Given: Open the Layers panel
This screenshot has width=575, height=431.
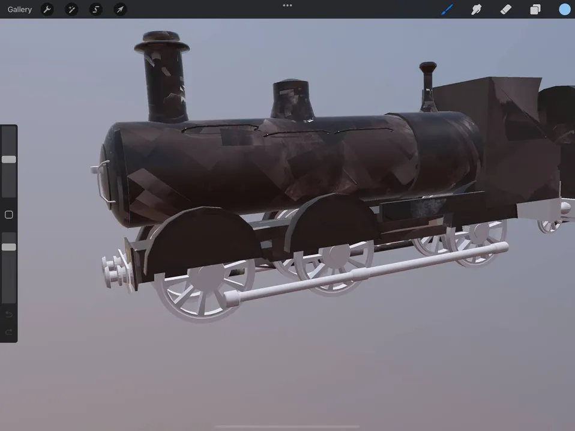Looking at the screenshot, I should 535,9.
